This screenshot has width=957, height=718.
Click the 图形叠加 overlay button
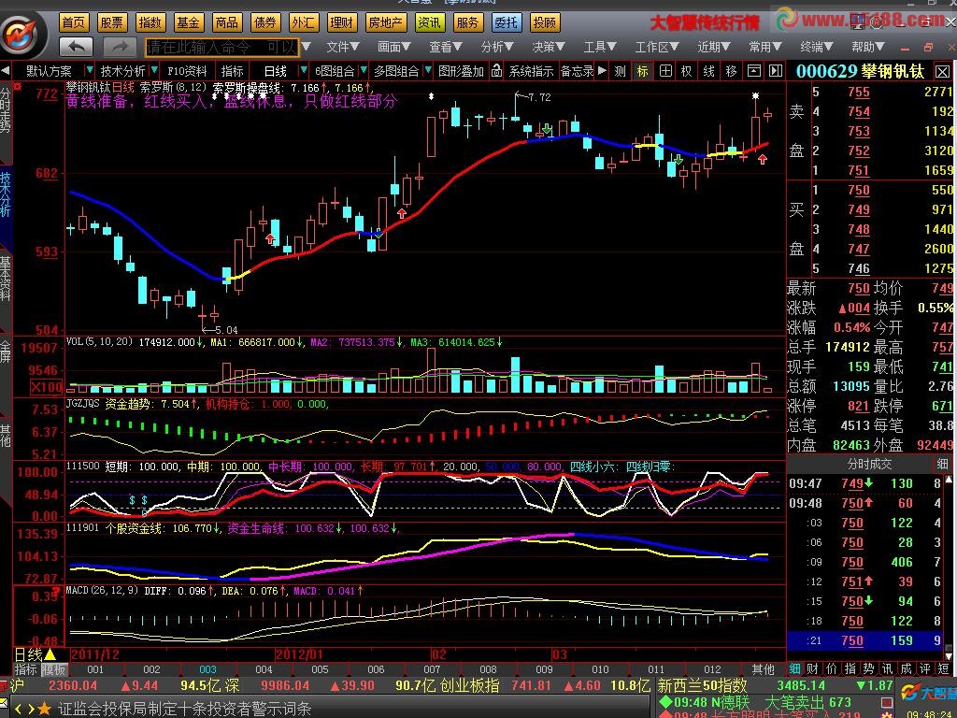coord(462,71)
